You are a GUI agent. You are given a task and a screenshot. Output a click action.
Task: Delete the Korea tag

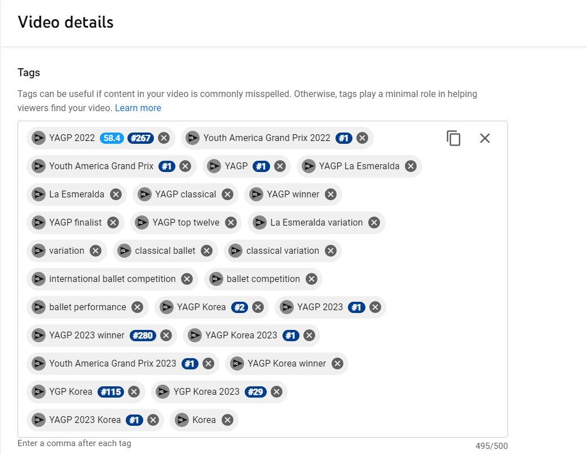[227, 420]
